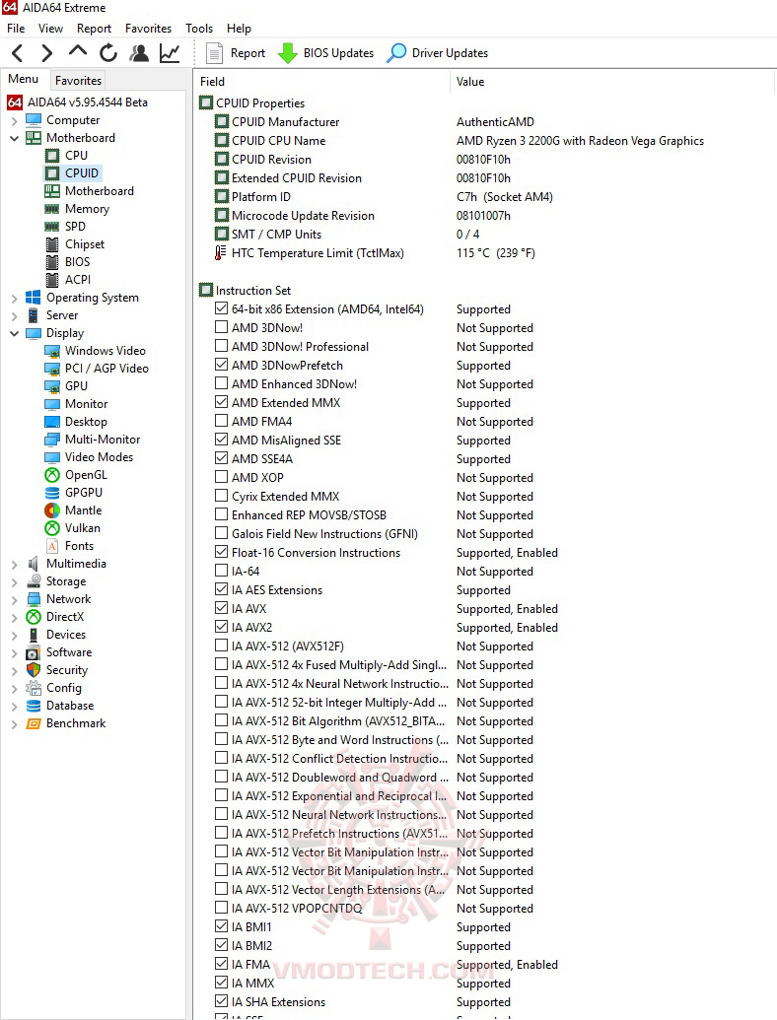Open the Help menu

click(x=239, y=29)
